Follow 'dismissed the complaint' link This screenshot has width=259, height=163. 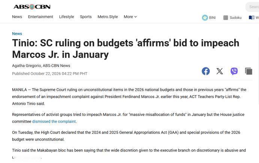pos(54,122)
